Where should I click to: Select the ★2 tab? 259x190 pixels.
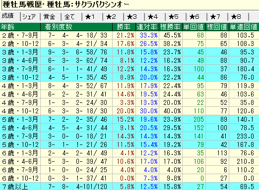[113, 17]
